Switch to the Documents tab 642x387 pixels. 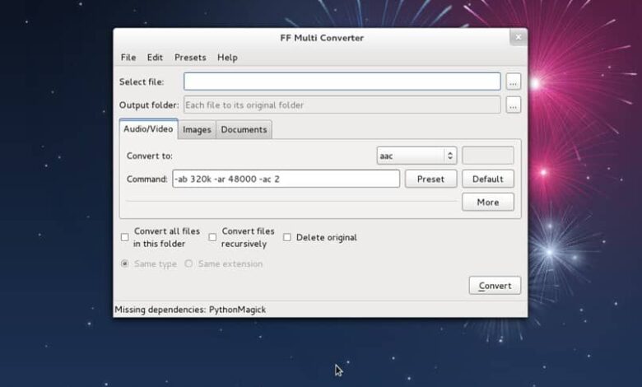[x=244, y=130]
